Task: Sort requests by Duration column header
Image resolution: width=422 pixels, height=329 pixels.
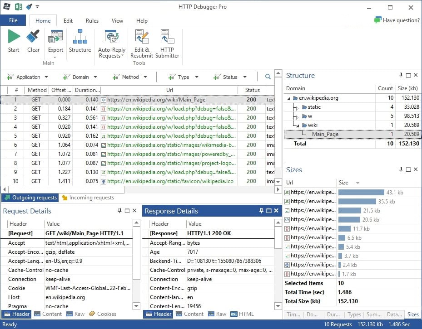Action: coord(87,90)
